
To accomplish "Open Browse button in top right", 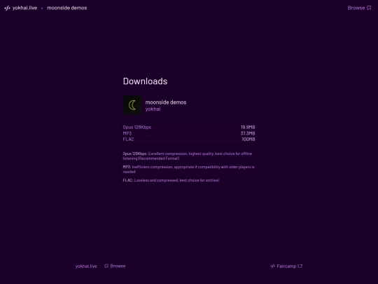I will [359, 8].
